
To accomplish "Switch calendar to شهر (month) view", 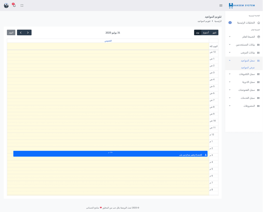I will pos(214,33).
